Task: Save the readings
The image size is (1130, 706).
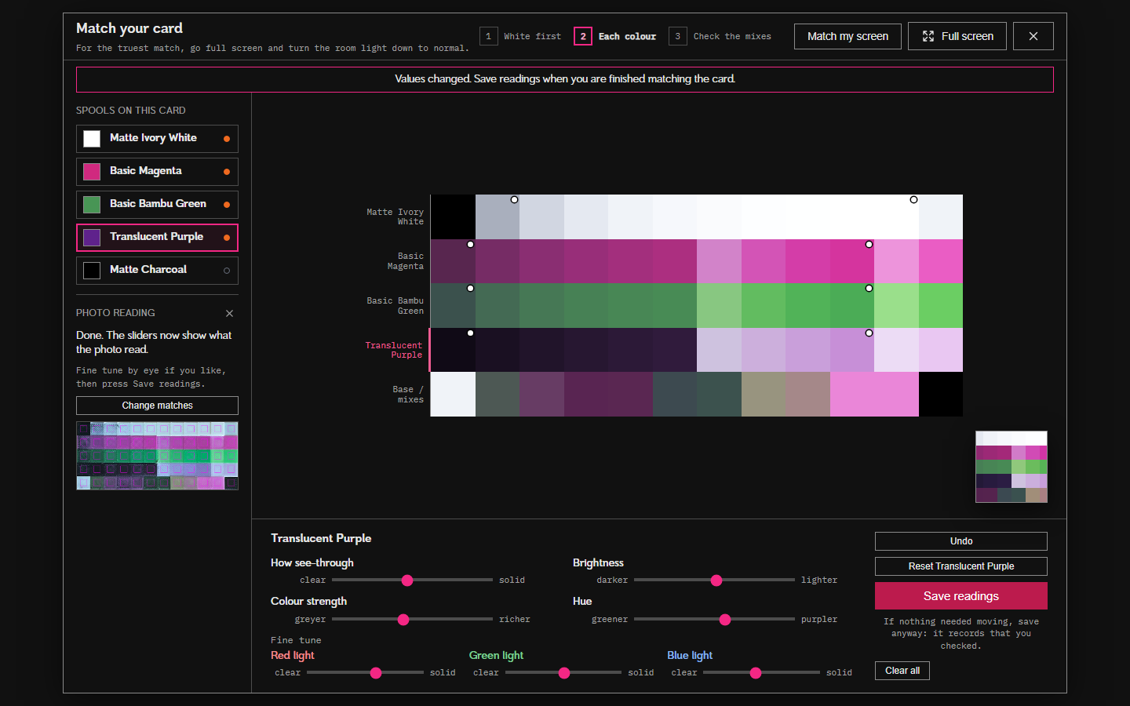Action: [961, 596]
